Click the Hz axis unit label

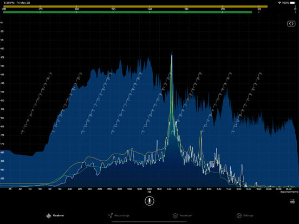[x=149, y=192]
